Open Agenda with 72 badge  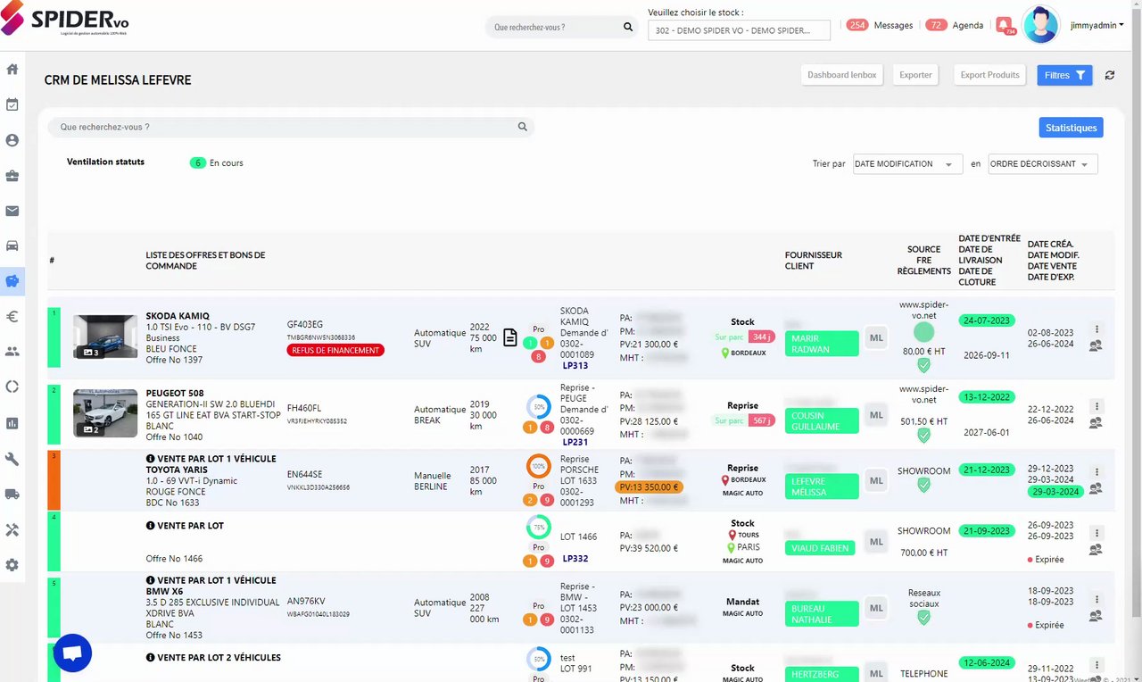pos(954,25)
